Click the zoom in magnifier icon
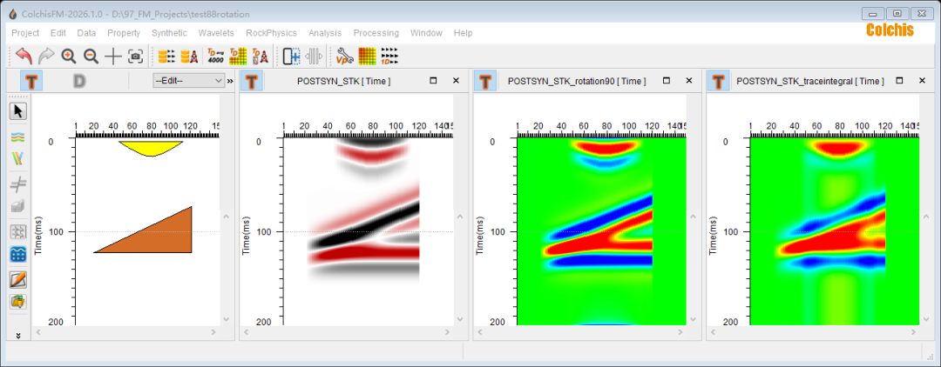Screen dimensions: 941x367 (69, 57)
